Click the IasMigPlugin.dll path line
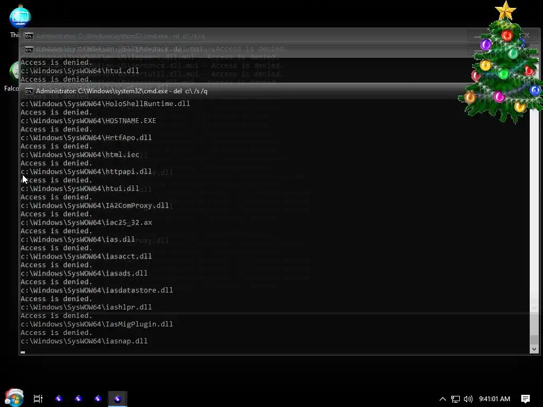Viewport: 543px width, 407px height. (x=97, y=324)
